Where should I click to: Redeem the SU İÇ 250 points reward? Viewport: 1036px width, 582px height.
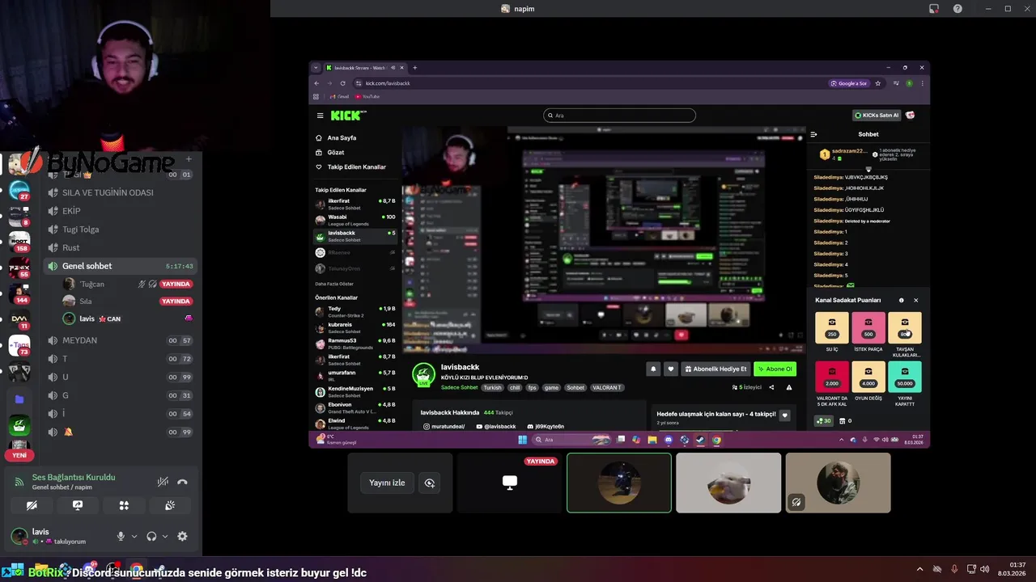(832, 327)
